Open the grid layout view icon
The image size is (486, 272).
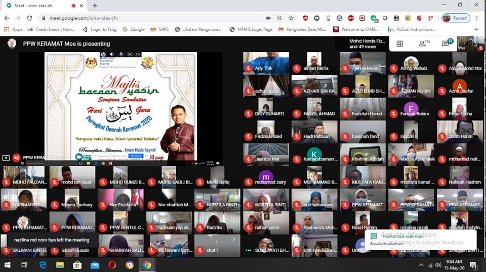pyautogui.click(x=399, y=44)
